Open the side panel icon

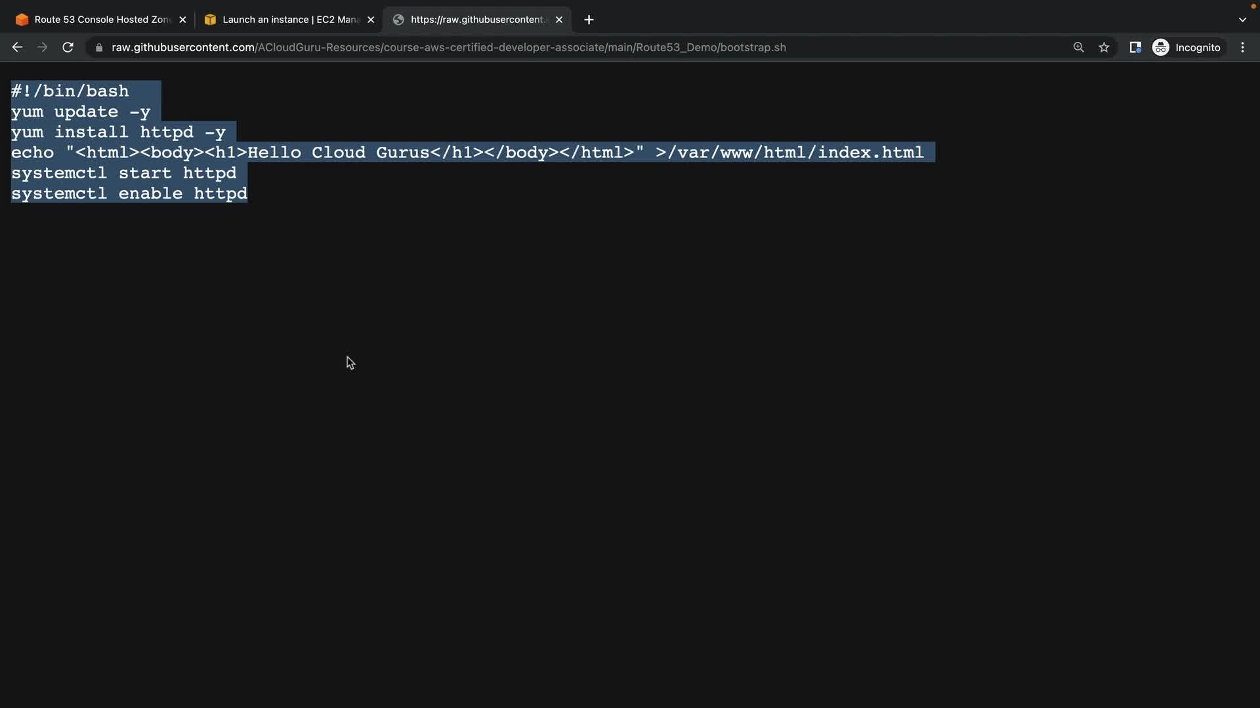(1135, 47)
